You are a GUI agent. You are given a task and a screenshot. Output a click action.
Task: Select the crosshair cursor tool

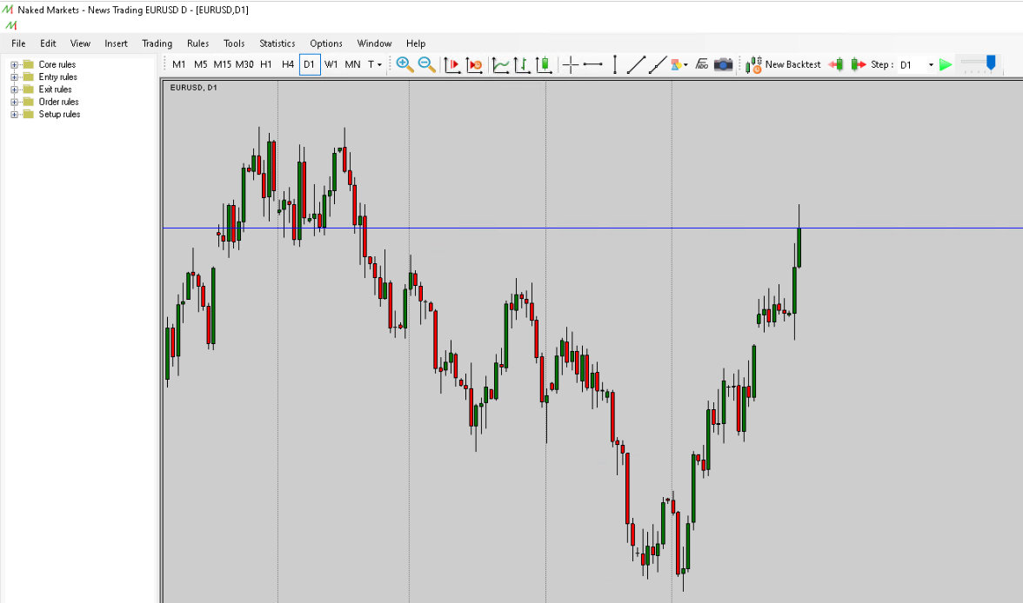click(x=571, y=64)
